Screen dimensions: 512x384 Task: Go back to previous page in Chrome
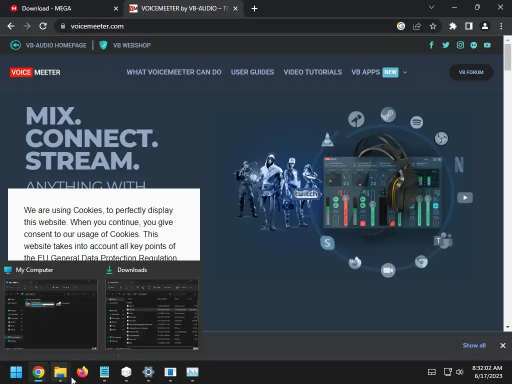click(11, 26)
